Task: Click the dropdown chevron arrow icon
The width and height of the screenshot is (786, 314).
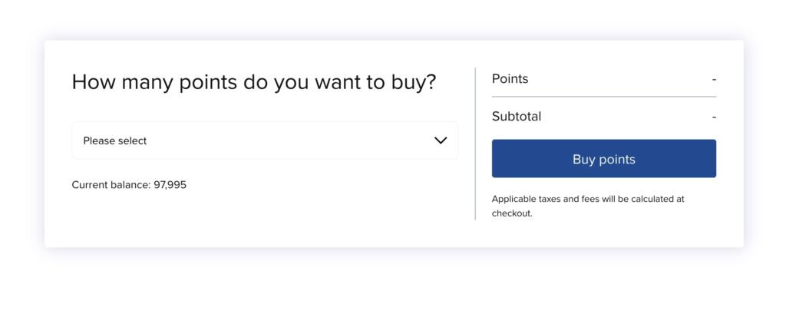Action: (441, 140)
